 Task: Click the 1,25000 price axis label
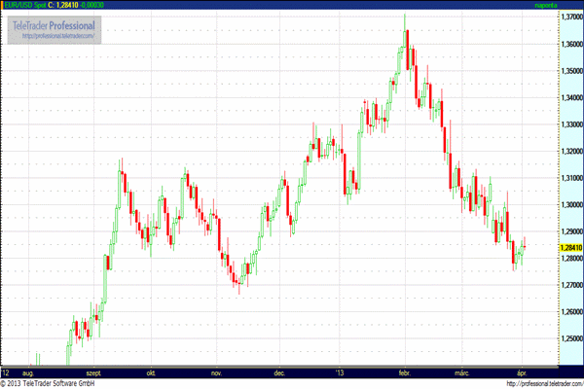point(568,338)
